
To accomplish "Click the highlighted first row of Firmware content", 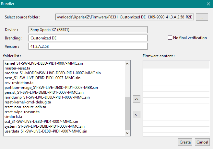I will pos(176,65).
